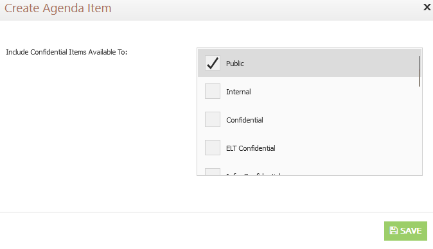The image size is (433, 249).
Task: Select the 'ELT Confidential' option label
Action: [x=251, y=148]
